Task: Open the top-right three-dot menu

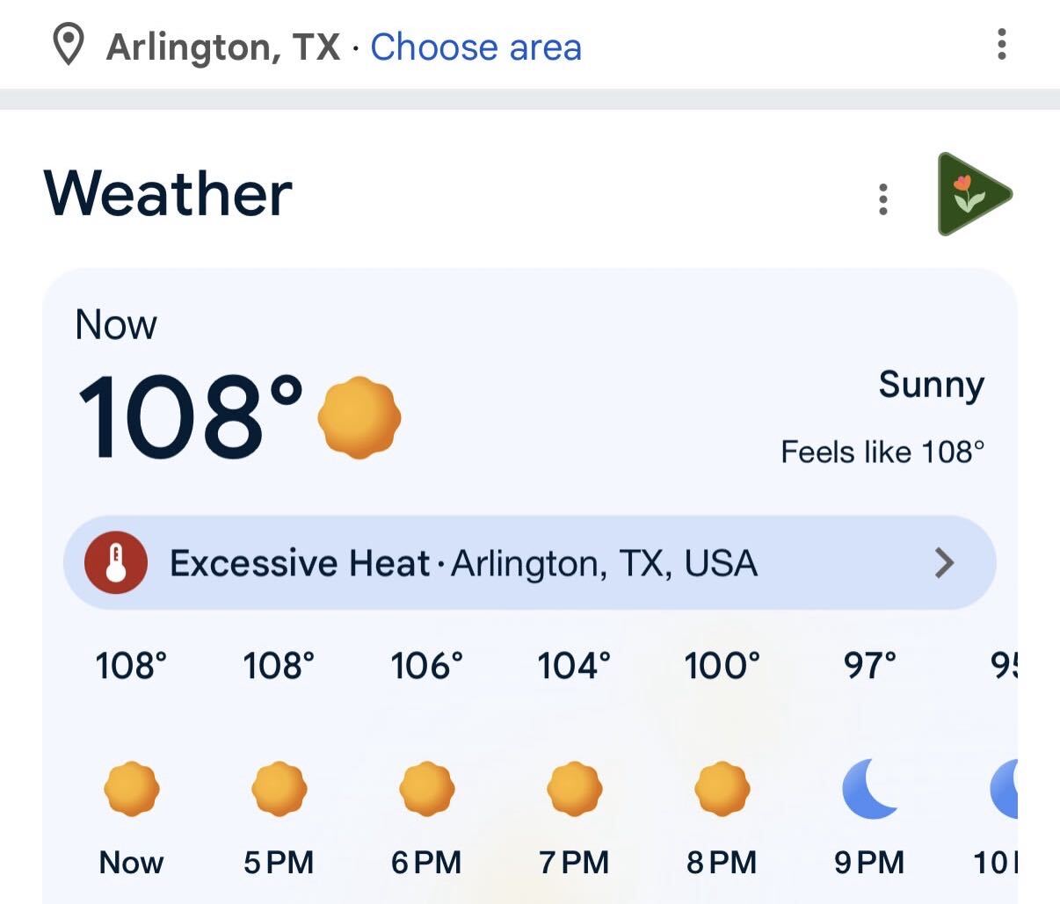Action: click(x=1001, y=44)
